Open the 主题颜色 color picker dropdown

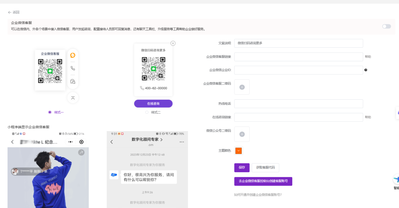click(x=238, y=151)
